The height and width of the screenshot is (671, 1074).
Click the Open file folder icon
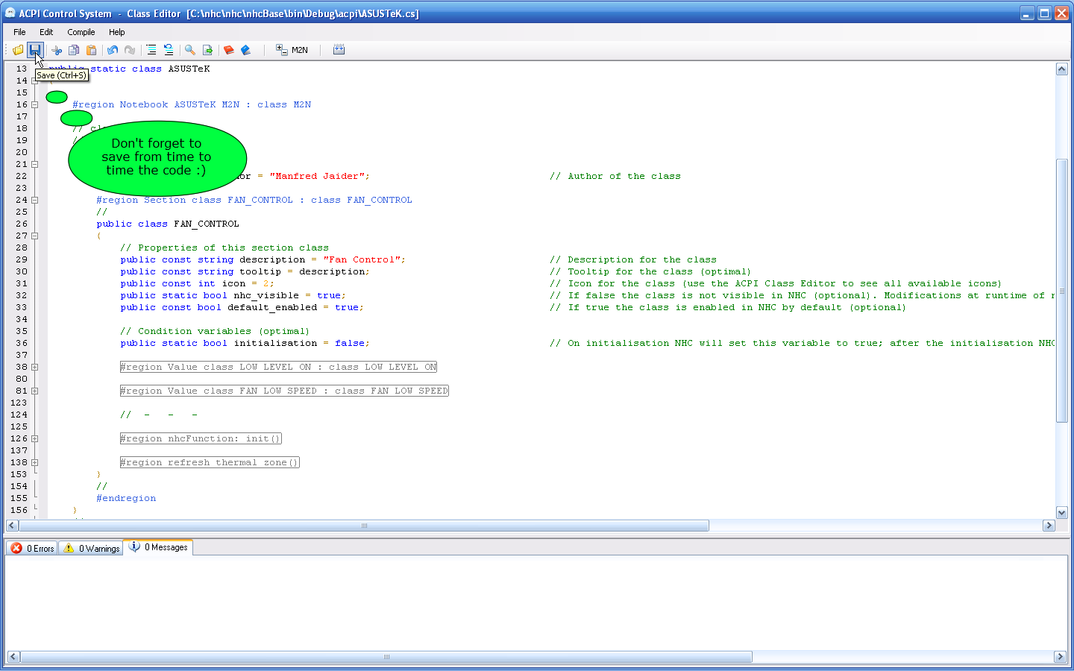pyautogui.click(x=18, y=50)
